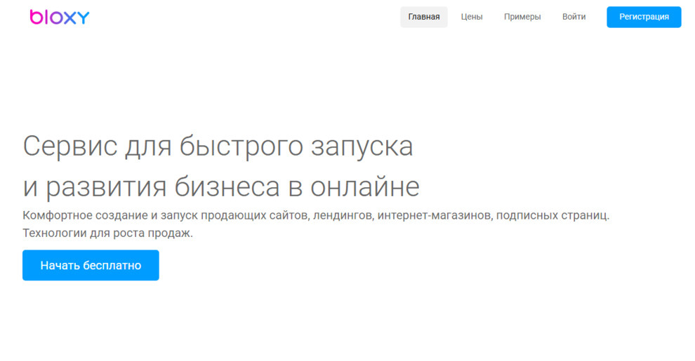The image size is (695, 361).
Task: Click the word интернет-магазинов
Action: (x=434, y=215)
